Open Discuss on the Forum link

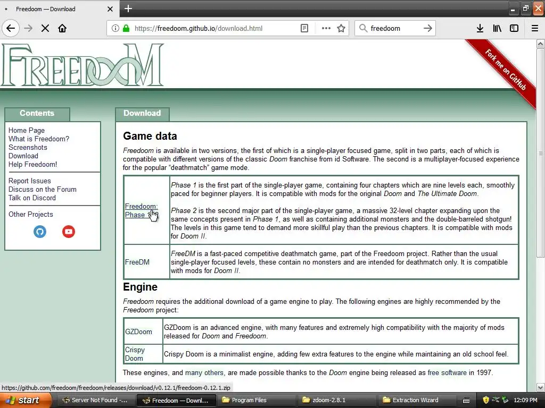pyautogui.click(x=43, y=190)
